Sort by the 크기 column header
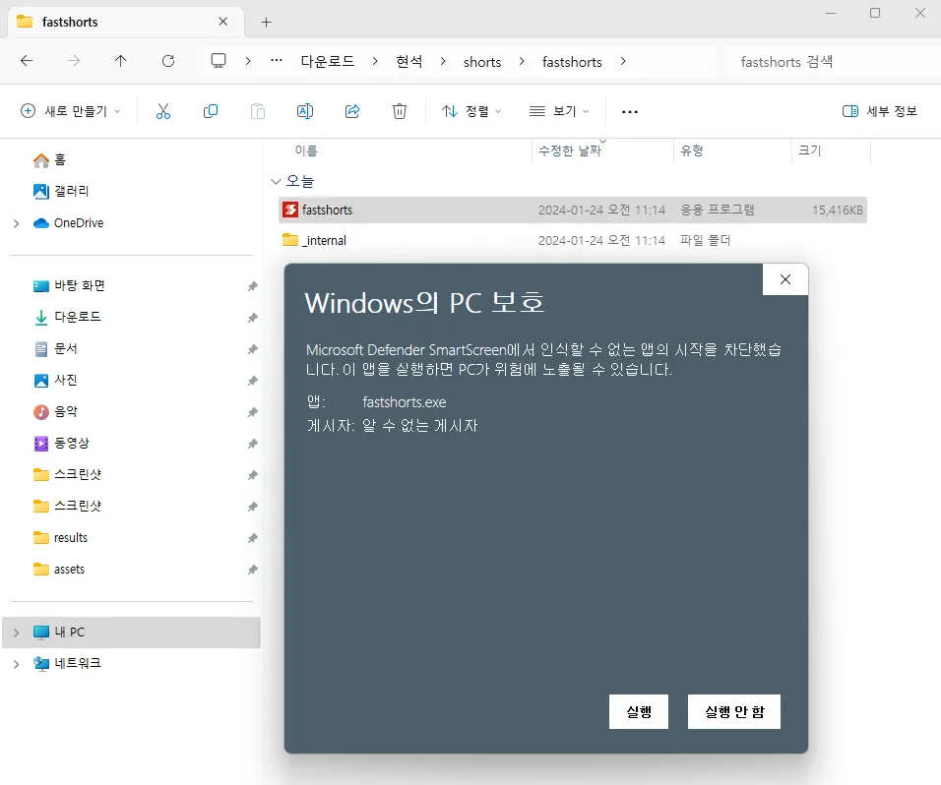Image resolution: width=941 pixels, height=785 pixels. [809, 151]
